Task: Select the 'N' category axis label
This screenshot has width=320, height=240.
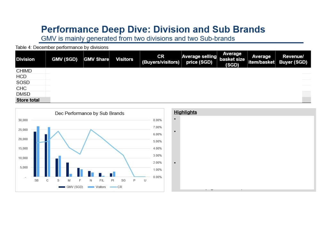Action: 91,180
